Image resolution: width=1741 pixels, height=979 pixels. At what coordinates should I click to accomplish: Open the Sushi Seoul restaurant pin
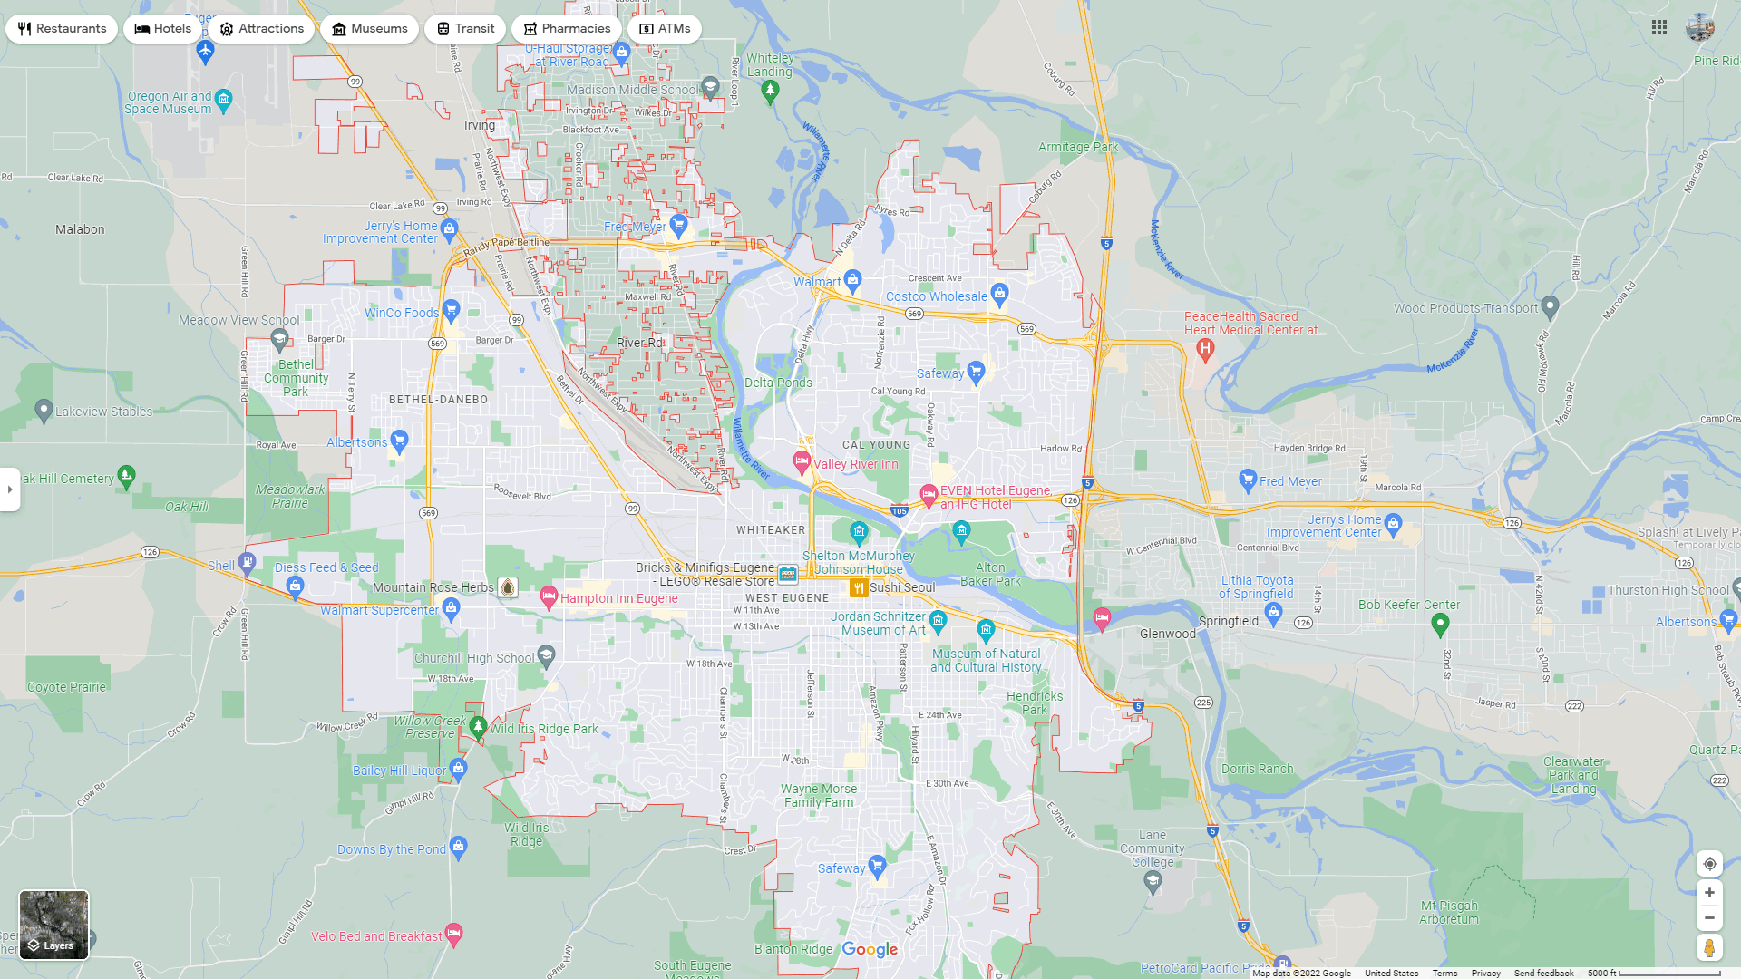tap(858, 588)
